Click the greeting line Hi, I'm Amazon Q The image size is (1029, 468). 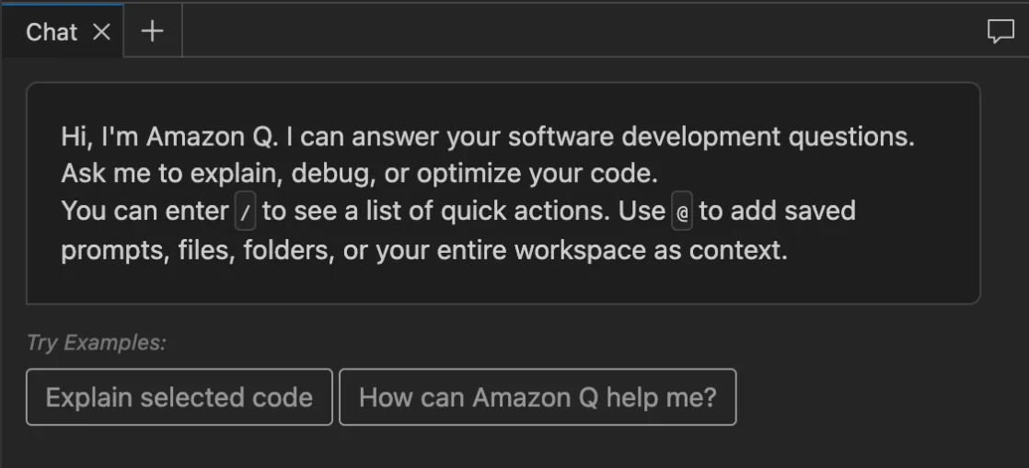click(170, 137)
